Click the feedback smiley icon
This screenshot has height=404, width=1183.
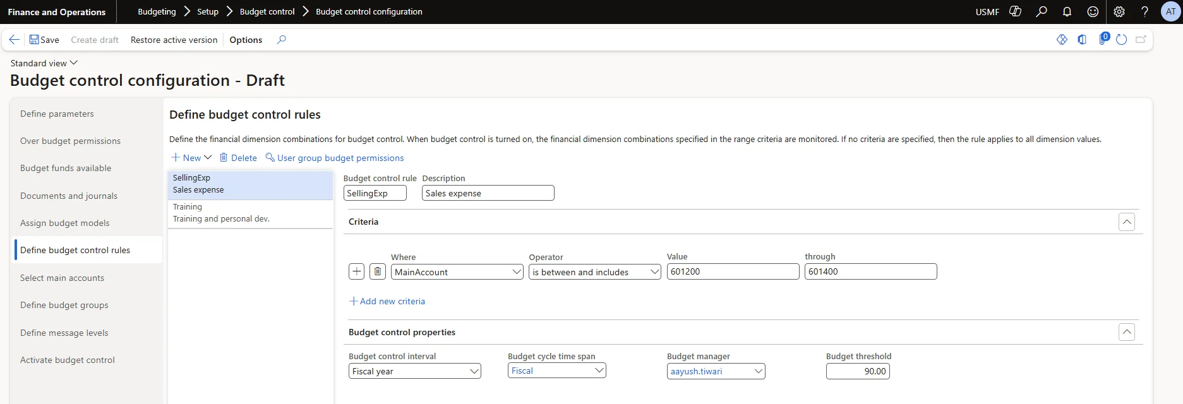[x=1093, y=11]
